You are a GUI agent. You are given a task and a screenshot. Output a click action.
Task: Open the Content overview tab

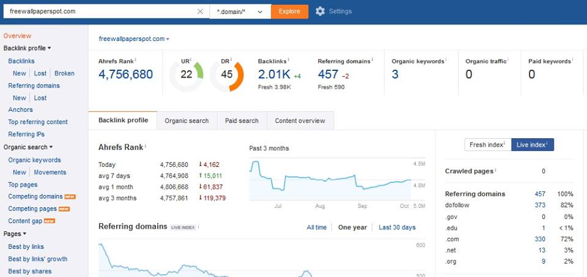click(300, 120)
